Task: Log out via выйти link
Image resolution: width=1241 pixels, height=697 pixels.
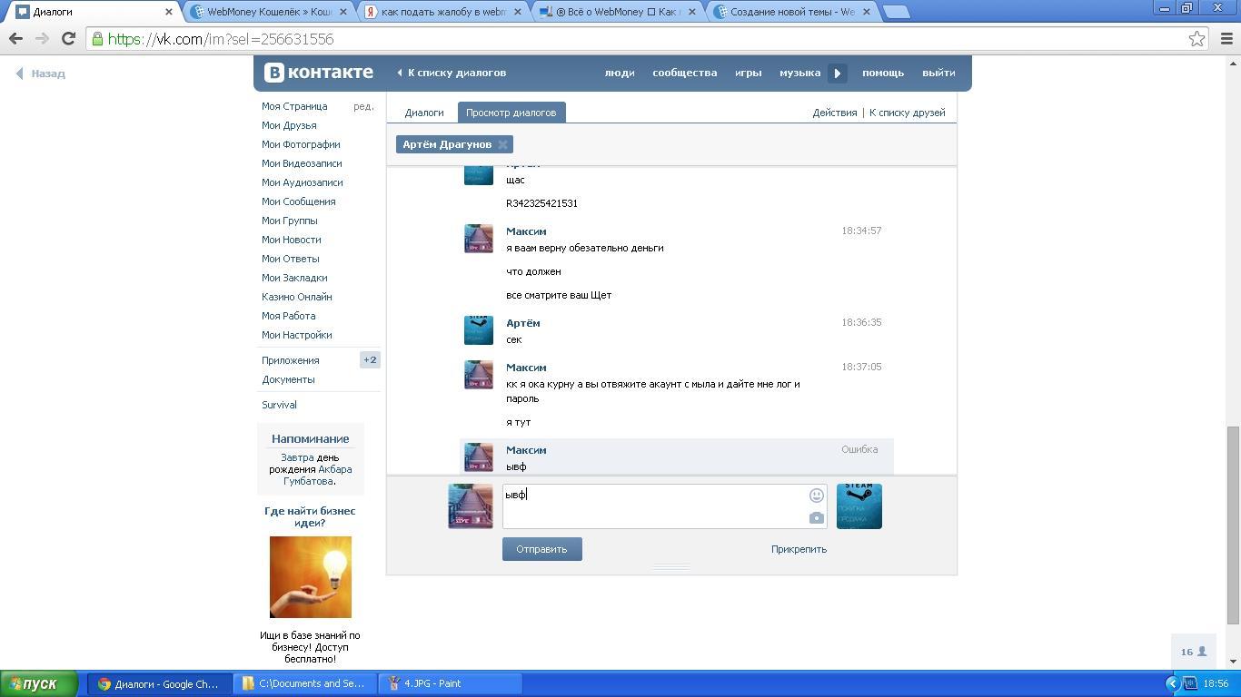Action: click(938, 73)
